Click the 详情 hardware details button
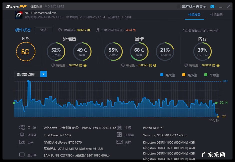The width and height of the screenshot is (235, 162). click(x=43, y=30)
